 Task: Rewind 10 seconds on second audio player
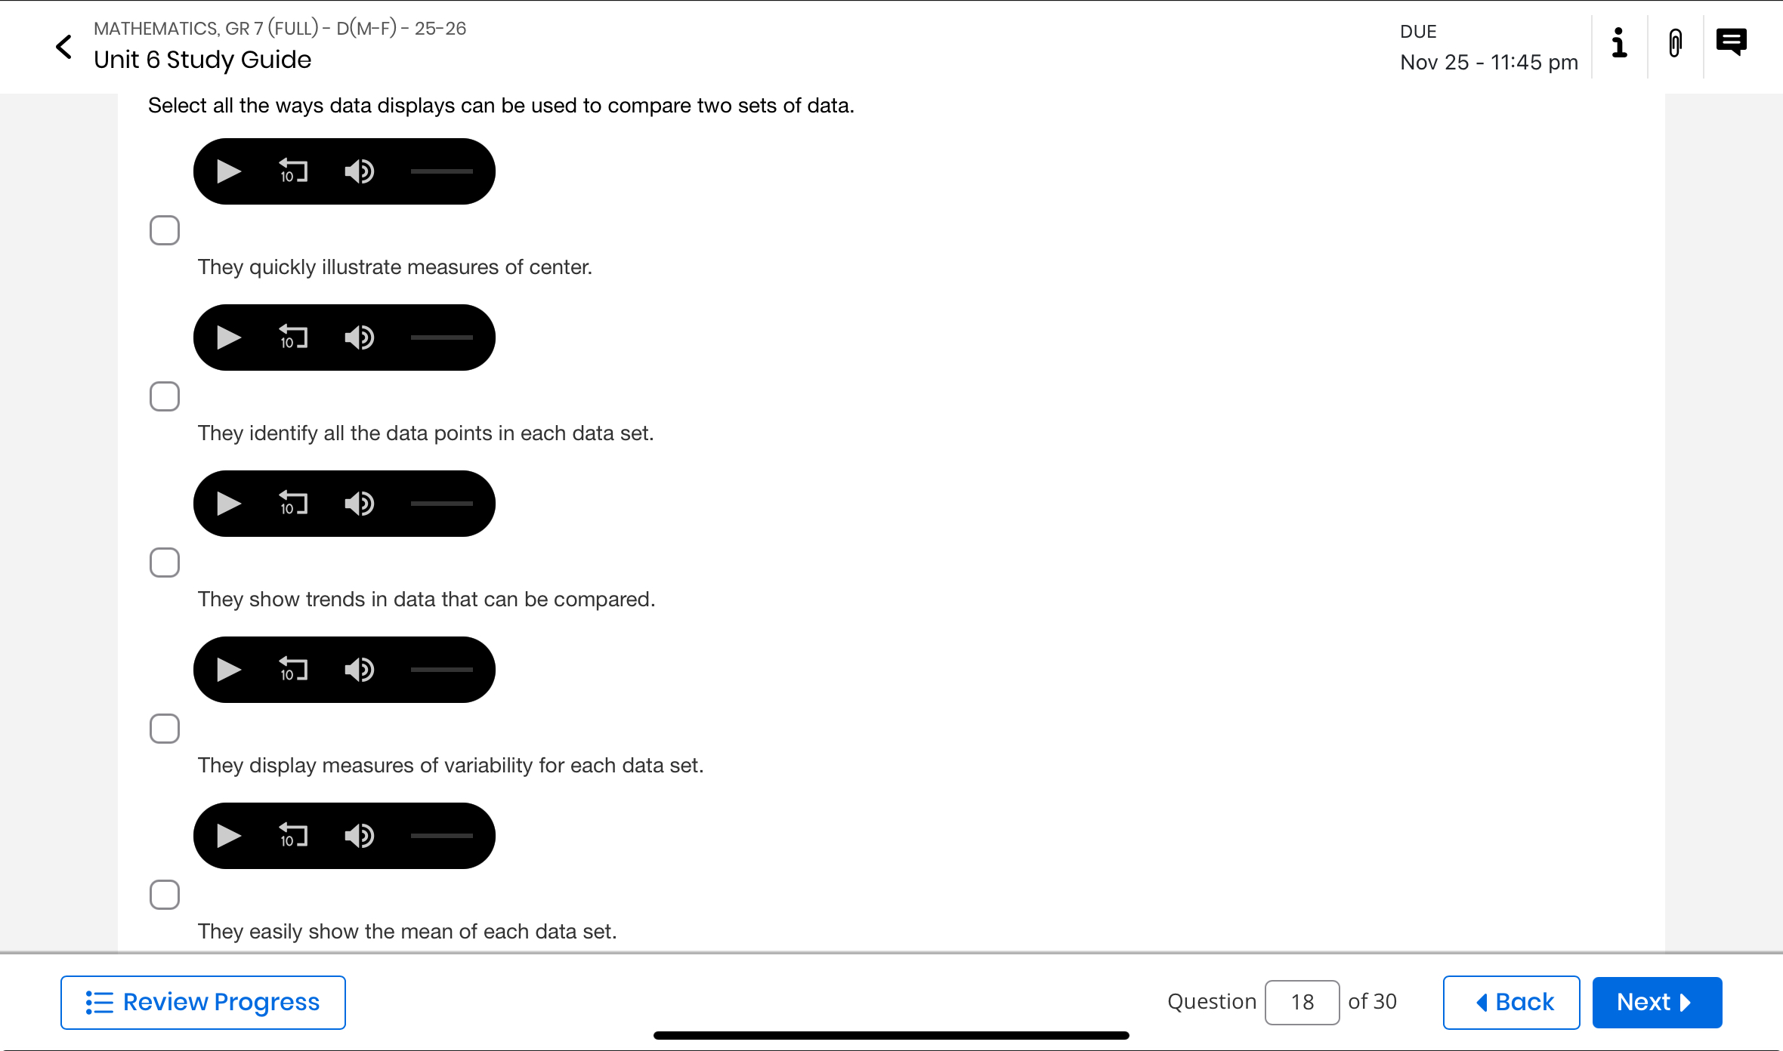coord(293,337)
